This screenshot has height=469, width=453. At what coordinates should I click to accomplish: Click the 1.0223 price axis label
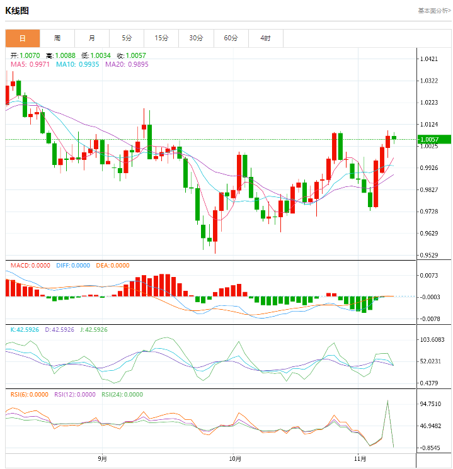tap(429, 103)
